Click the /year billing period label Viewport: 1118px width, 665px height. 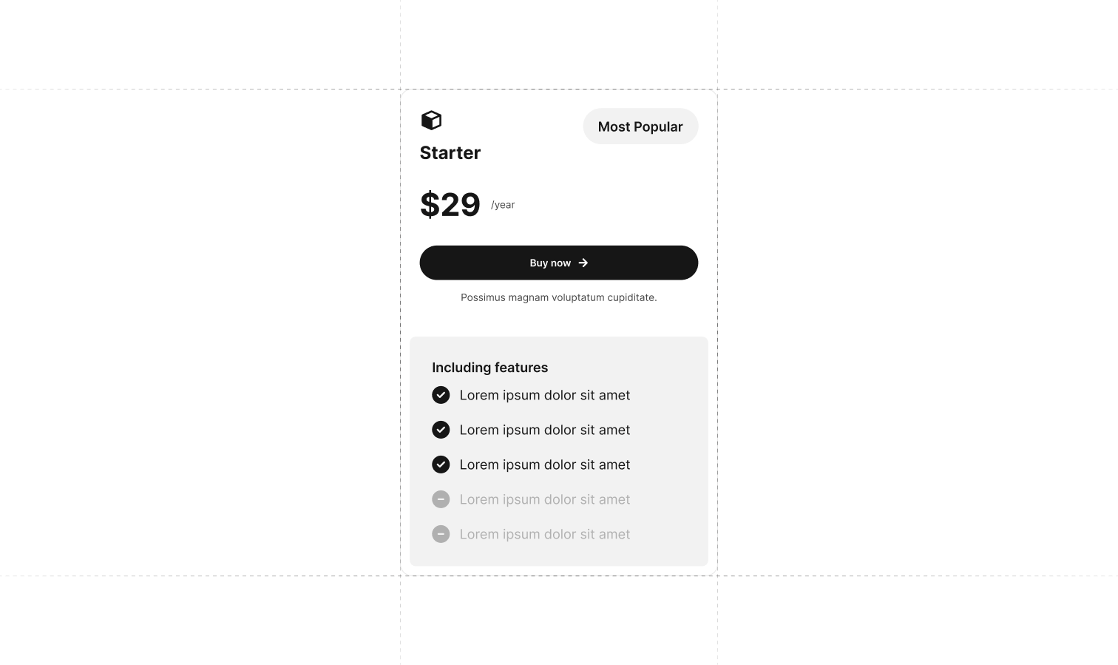pyautogui.click(x=503, y=205)
